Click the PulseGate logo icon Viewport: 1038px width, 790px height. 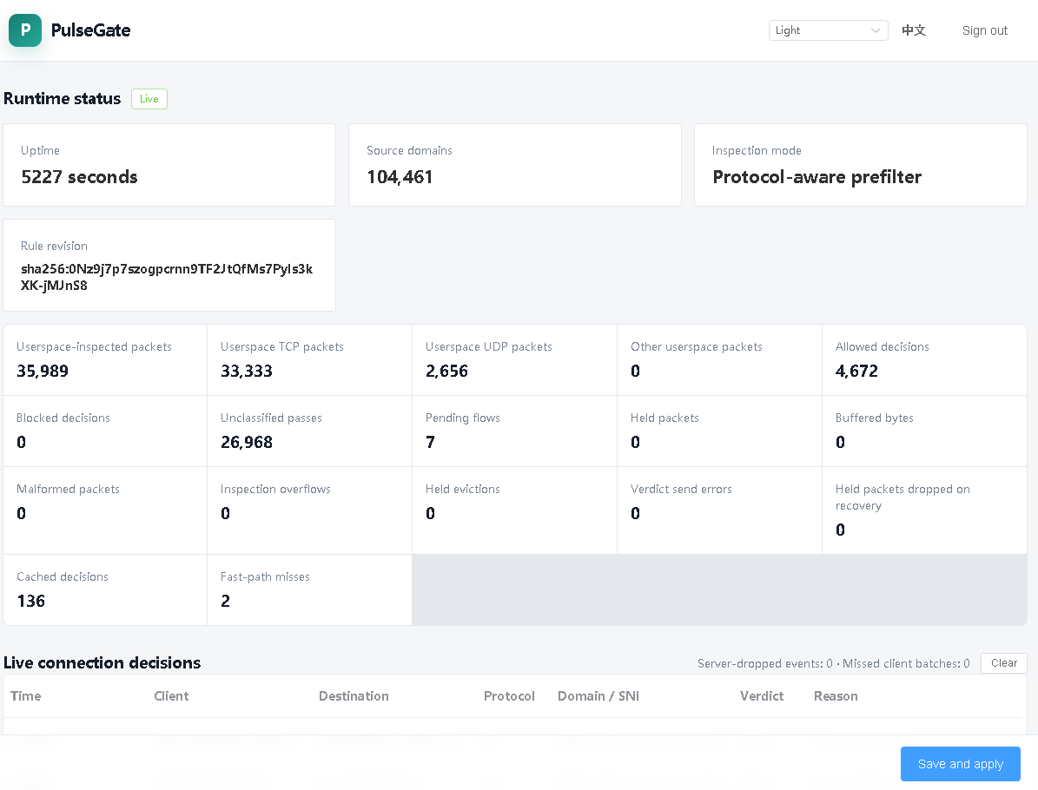click(x=25, y=30)
